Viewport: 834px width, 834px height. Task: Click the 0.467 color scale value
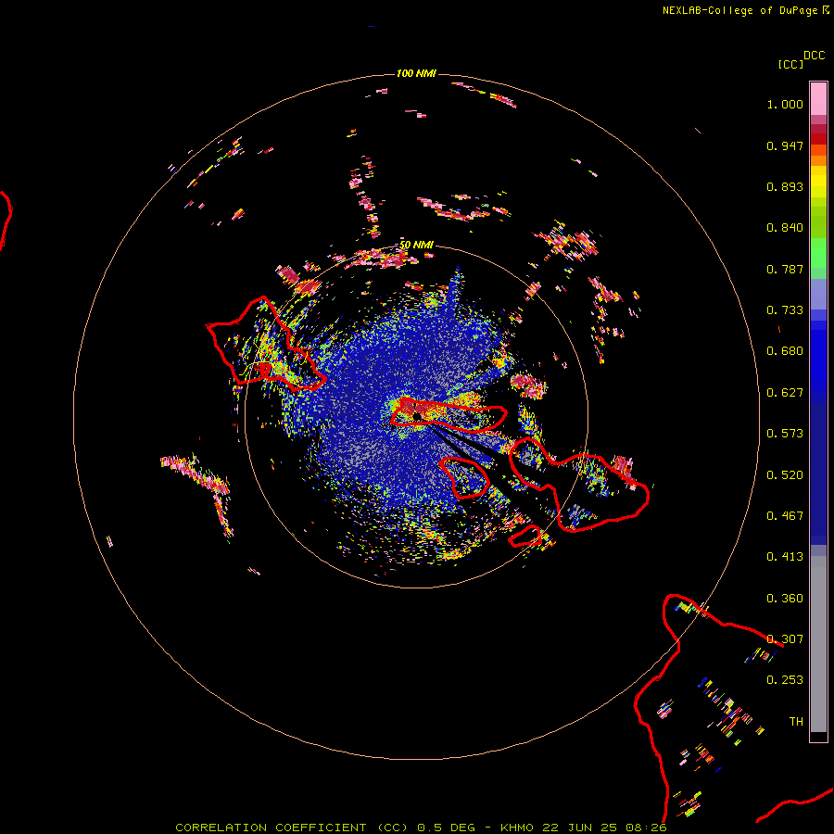[x=785, y=516]
